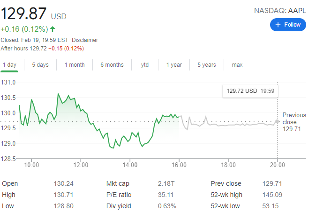Screen dimensions: 316x218
Task: Switch to the 5 days tab
Action: tap(40, 65)
